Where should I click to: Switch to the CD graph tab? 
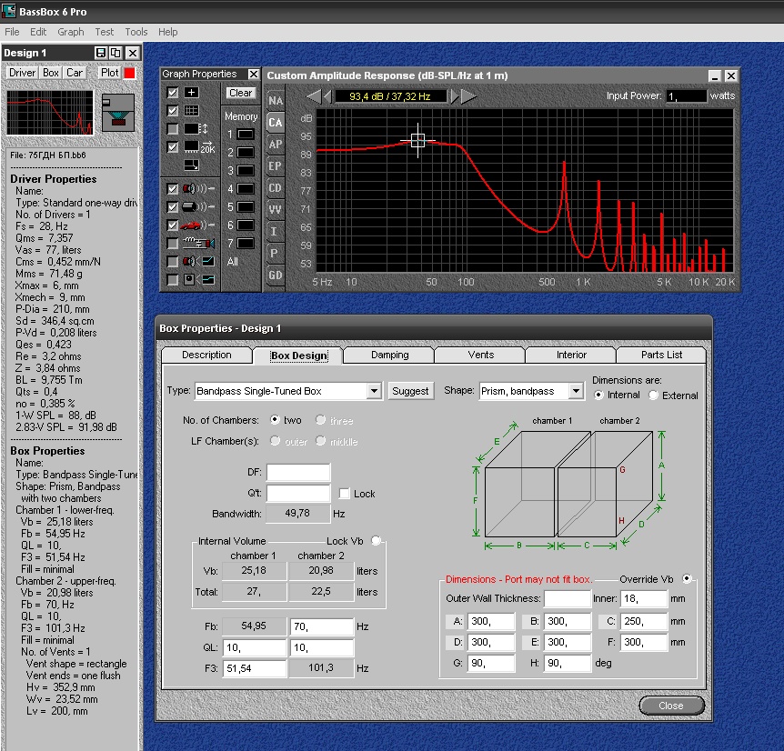[275, 188]
